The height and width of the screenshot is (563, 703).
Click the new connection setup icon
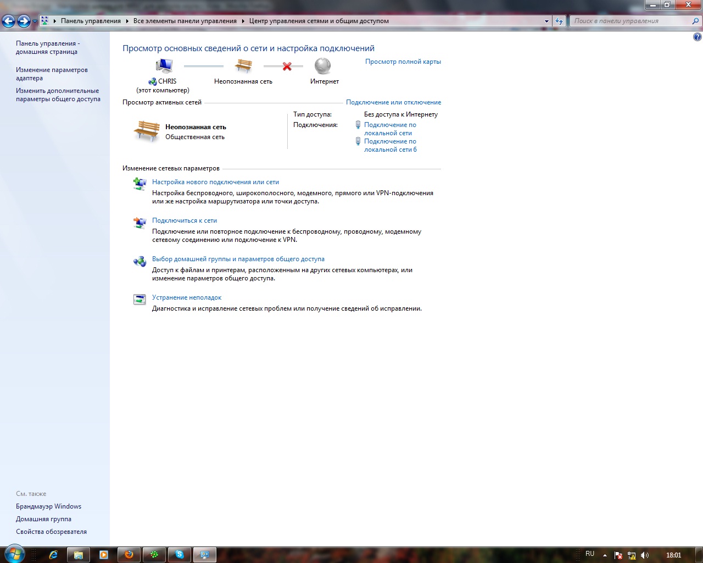click(140, 184)
